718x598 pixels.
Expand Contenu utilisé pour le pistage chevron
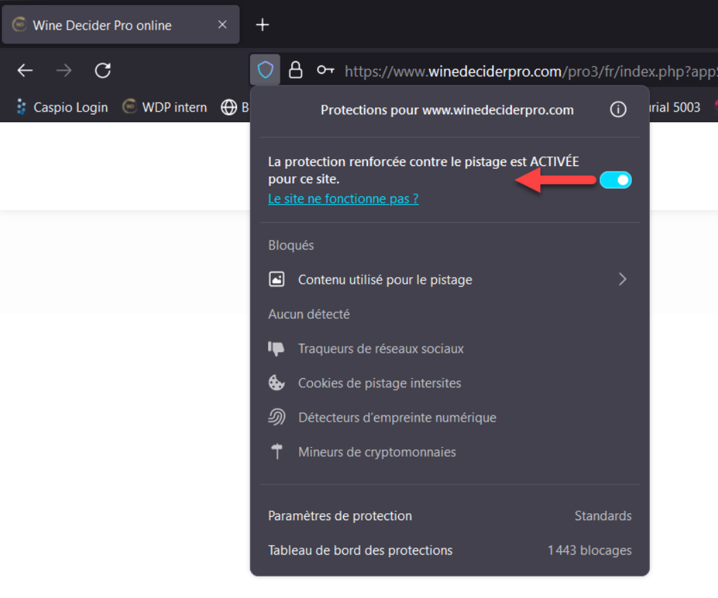622,279
